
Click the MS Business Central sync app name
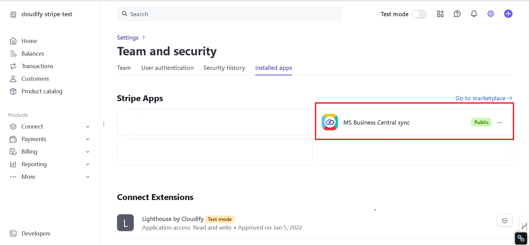tap(377, 123)
